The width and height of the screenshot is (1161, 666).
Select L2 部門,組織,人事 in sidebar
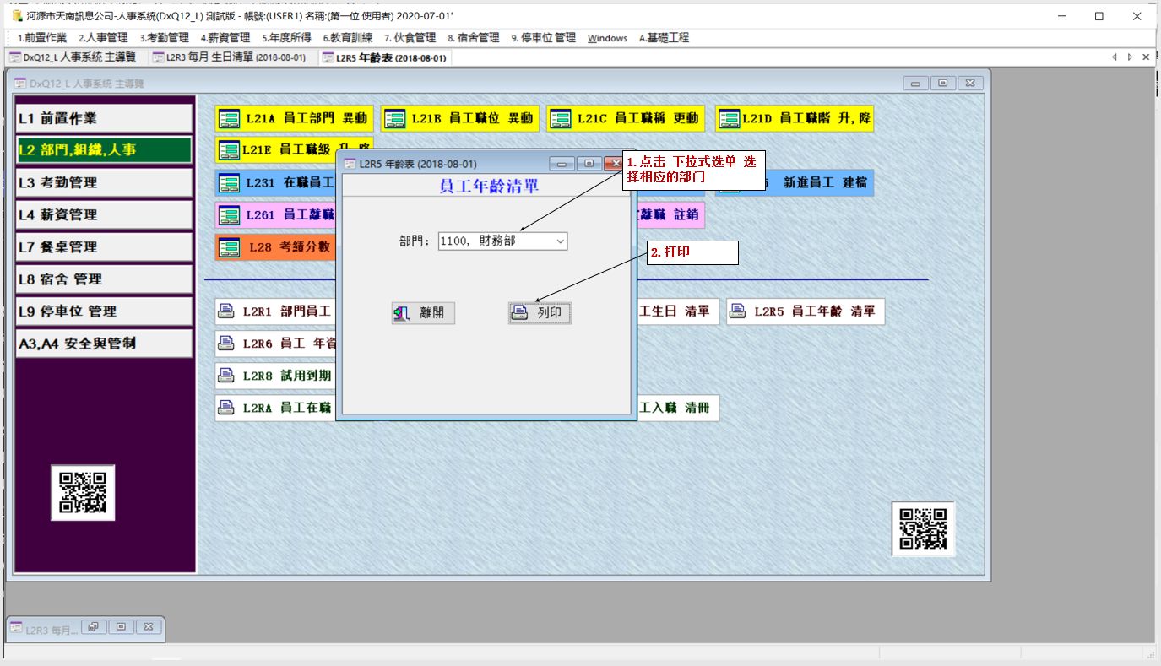[104, 150]
